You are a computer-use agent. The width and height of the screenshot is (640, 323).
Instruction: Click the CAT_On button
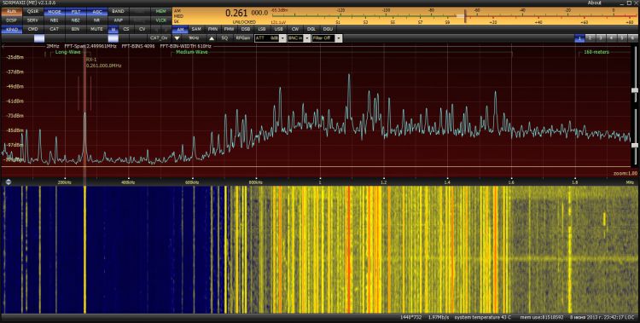(159, 38)
